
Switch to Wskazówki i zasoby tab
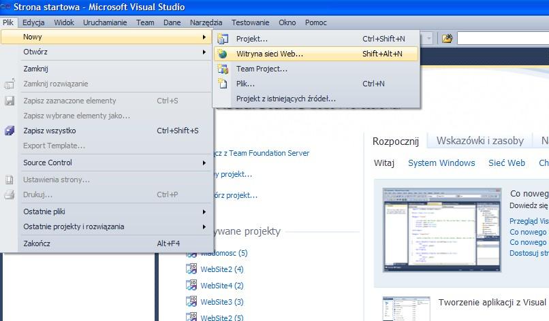click(x=480, y=141)
